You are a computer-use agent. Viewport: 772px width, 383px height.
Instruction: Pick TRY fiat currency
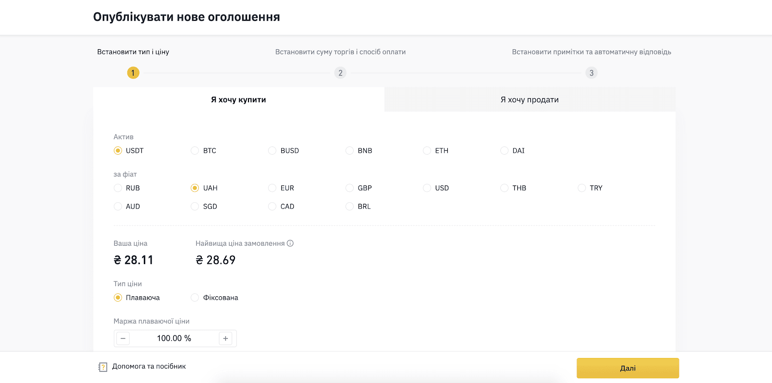(x=582, y=188)
